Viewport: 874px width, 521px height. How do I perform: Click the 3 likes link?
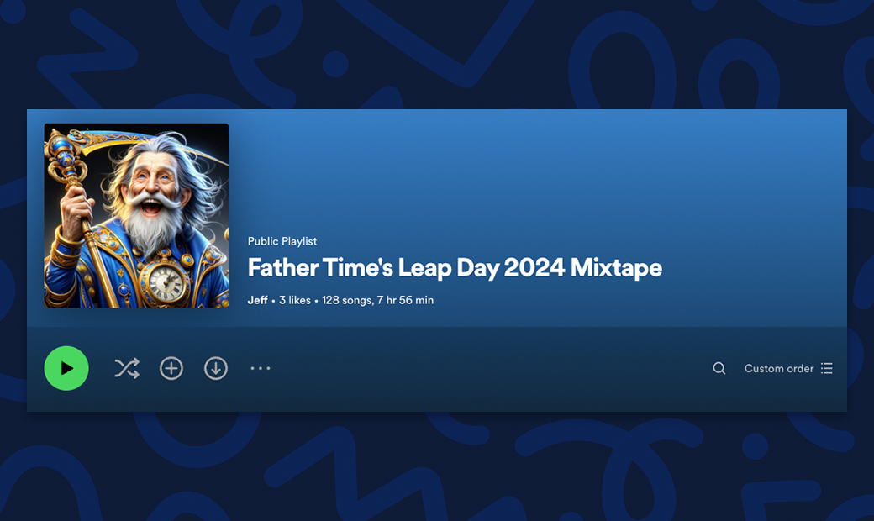pyautogui.click(x=295, y=299)
